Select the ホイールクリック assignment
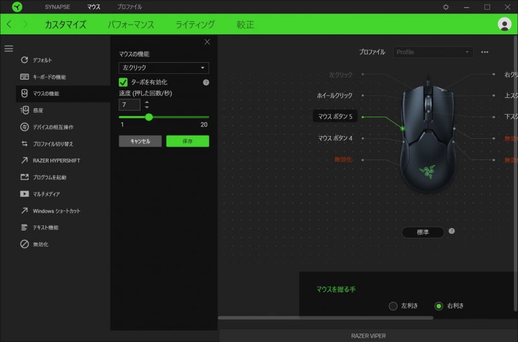 (334, 95)
